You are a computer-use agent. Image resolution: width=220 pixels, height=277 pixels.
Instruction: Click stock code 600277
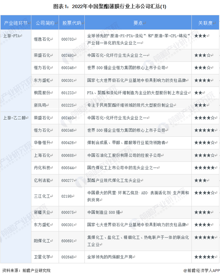[x=68, y=180]
